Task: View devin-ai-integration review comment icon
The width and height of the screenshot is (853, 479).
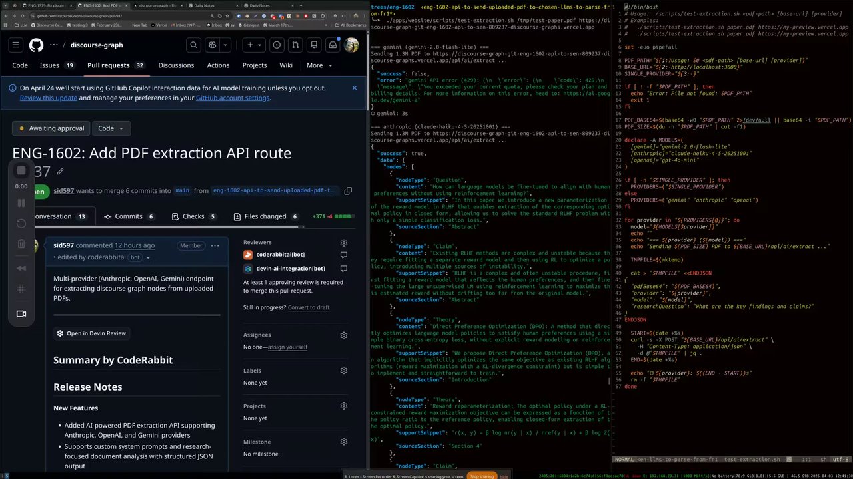Action: tap(344, 269)
